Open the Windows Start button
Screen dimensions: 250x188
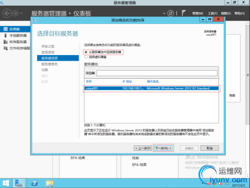point(6,183)
